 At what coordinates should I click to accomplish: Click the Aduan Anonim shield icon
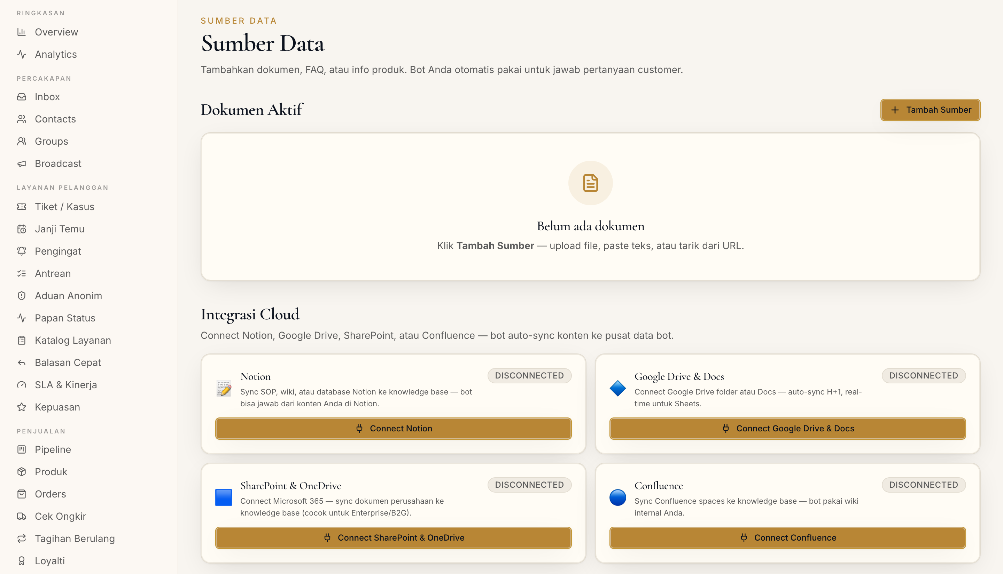click(x=22, y=296)
